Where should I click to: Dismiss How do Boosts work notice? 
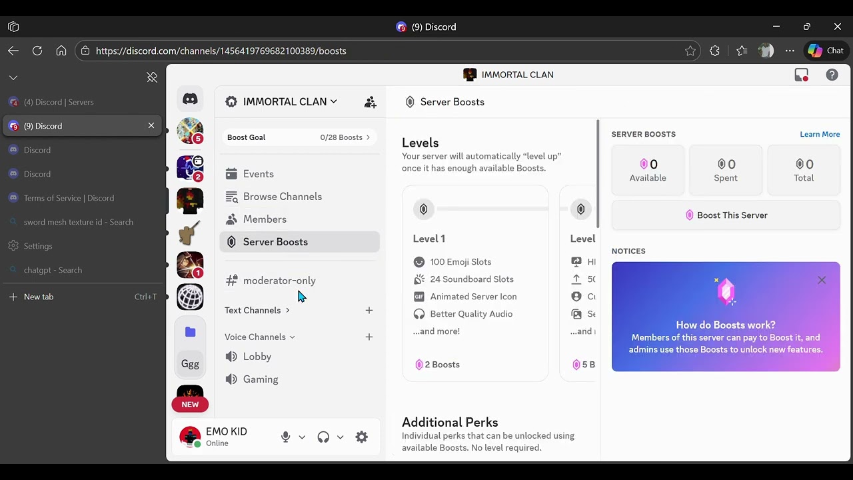(822, 280)
